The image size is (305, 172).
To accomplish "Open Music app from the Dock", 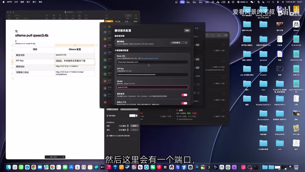I will [109, 167].
